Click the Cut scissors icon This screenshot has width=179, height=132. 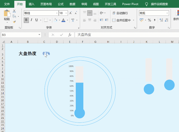tap(14, 11)
